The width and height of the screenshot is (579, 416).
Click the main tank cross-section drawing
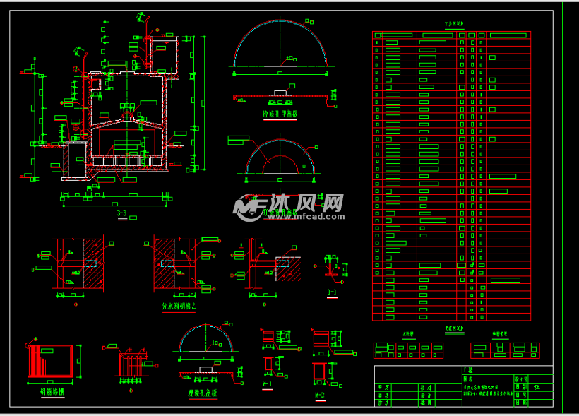(x=127, y=120)
